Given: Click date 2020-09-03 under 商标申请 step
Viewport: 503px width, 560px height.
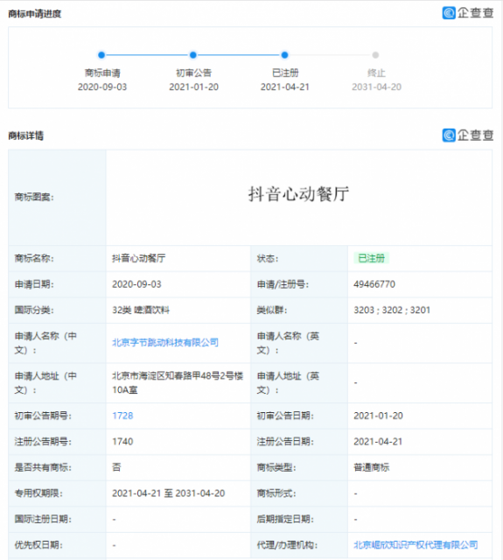Looking at the screenshot, I should [x=102, y=87].
